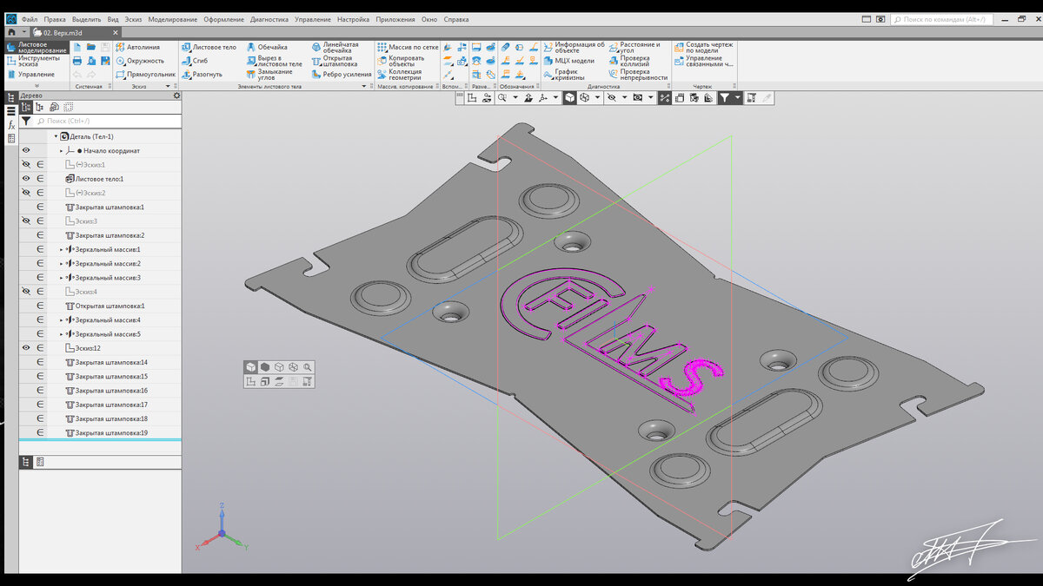Open the Приложения menu

coord(395,19)
